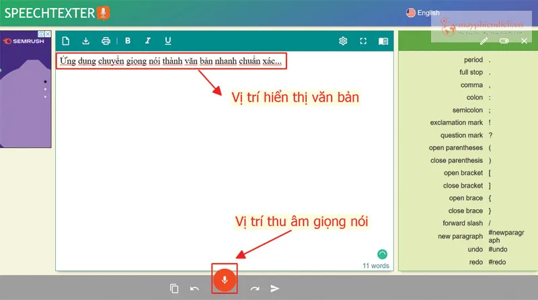Open the English language selector

coord(422,13)
